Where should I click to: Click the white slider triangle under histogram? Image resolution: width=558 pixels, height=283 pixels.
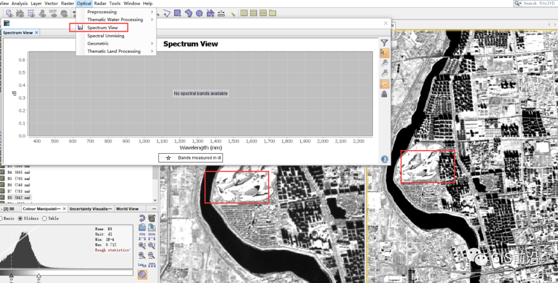[38, 275]
